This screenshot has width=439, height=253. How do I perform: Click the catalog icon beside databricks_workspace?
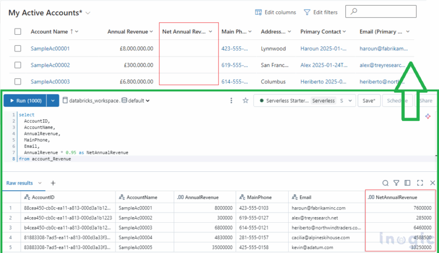point(65,101)
